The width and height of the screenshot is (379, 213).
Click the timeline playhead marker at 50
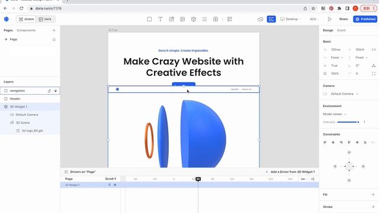click(198, 179)
